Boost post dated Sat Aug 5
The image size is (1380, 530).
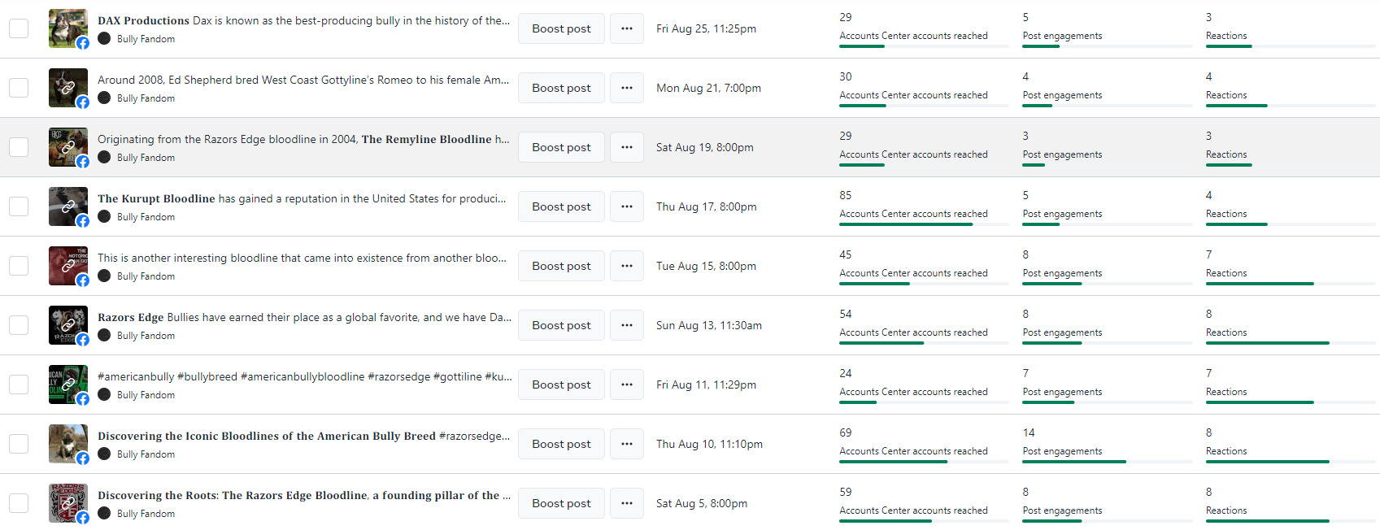tap(561, 503)
